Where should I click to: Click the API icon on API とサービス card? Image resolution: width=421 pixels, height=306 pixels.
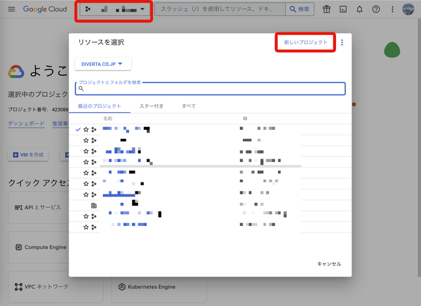(18, 208)
